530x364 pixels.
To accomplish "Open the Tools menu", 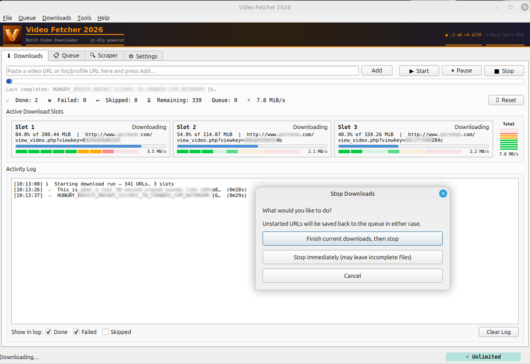I will (x=84, y=18).
